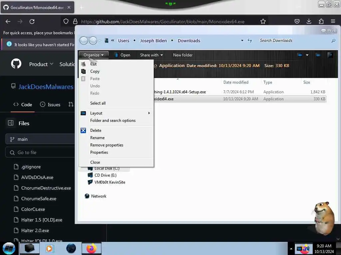The height and width of the screenshot is (255, 341).
Task: Open the Organize dropdown button
Action: click(x=94, y=55)
